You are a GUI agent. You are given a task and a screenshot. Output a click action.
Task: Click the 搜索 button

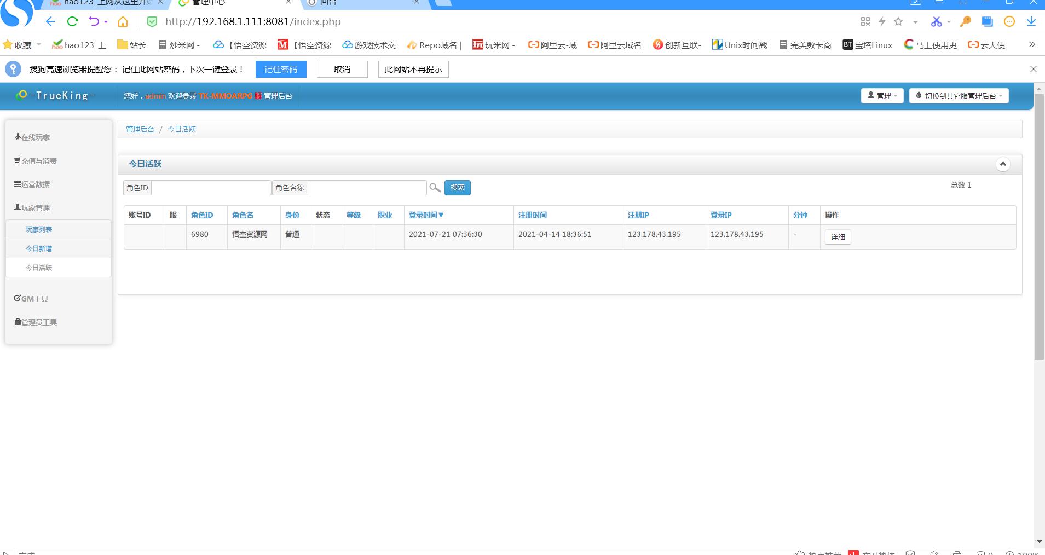tap(457, 188)
